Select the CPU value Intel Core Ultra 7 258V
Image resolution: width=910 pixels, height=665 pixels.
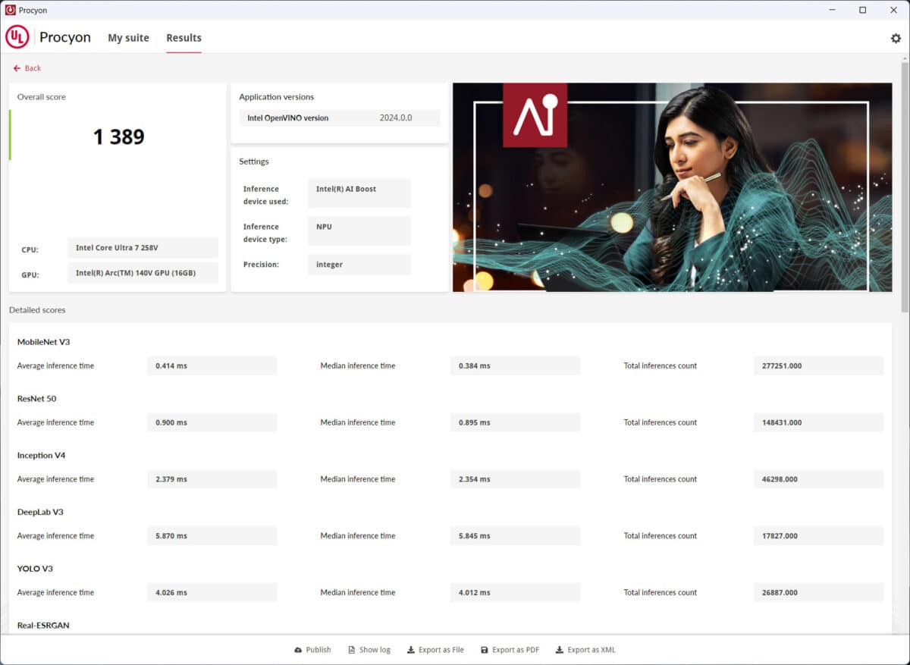point(143,248)
